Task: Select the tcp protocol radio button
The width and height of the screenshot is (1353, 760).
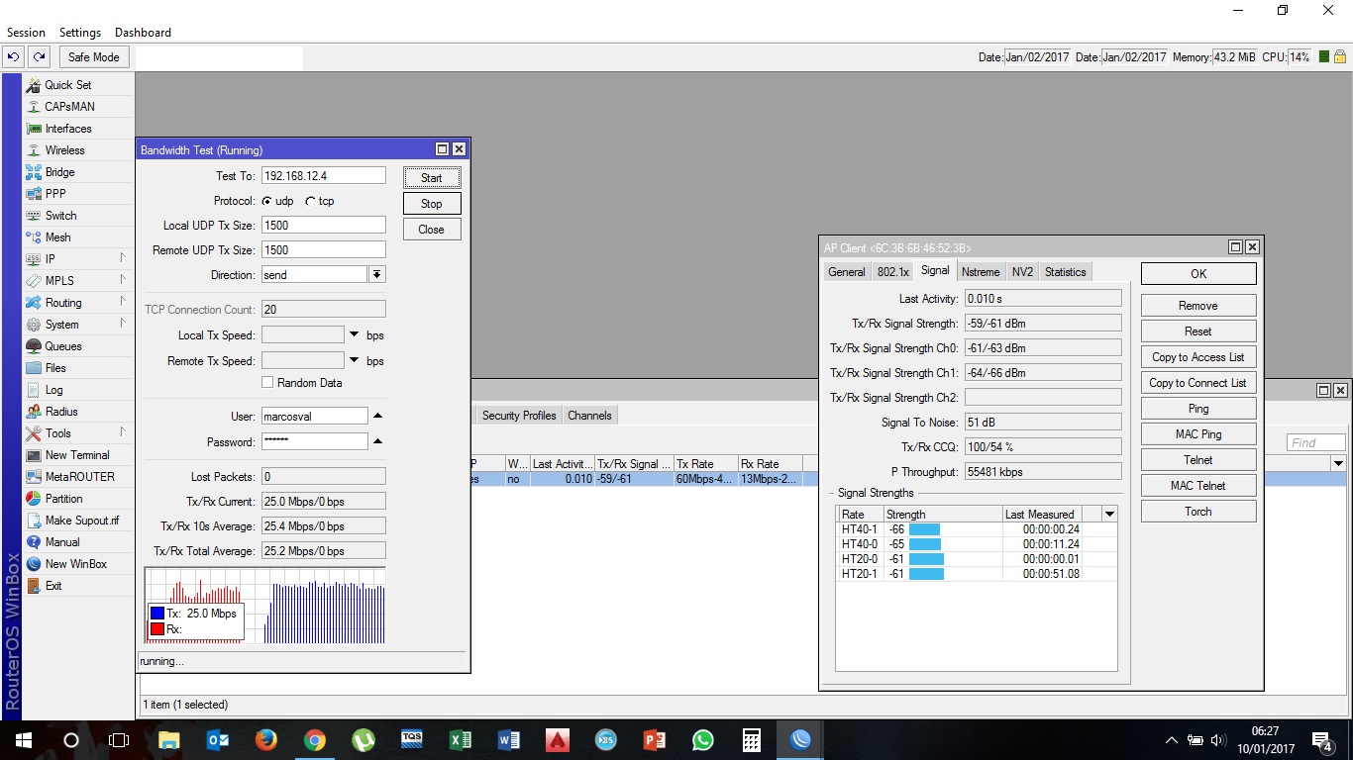Action: click(x=310, y=201)
